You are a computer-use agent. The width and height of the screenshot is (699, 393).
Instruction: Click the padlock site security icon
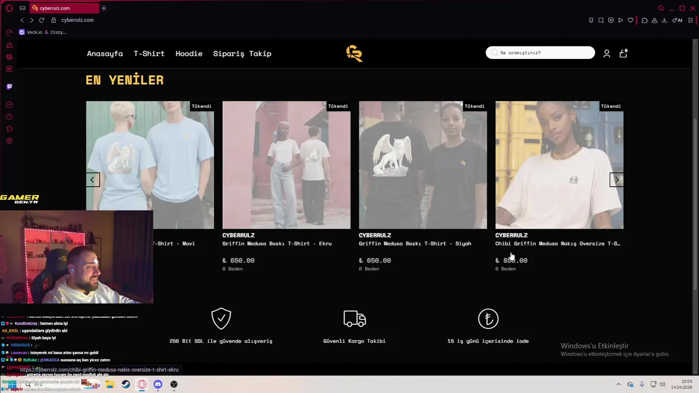point(54,20)
